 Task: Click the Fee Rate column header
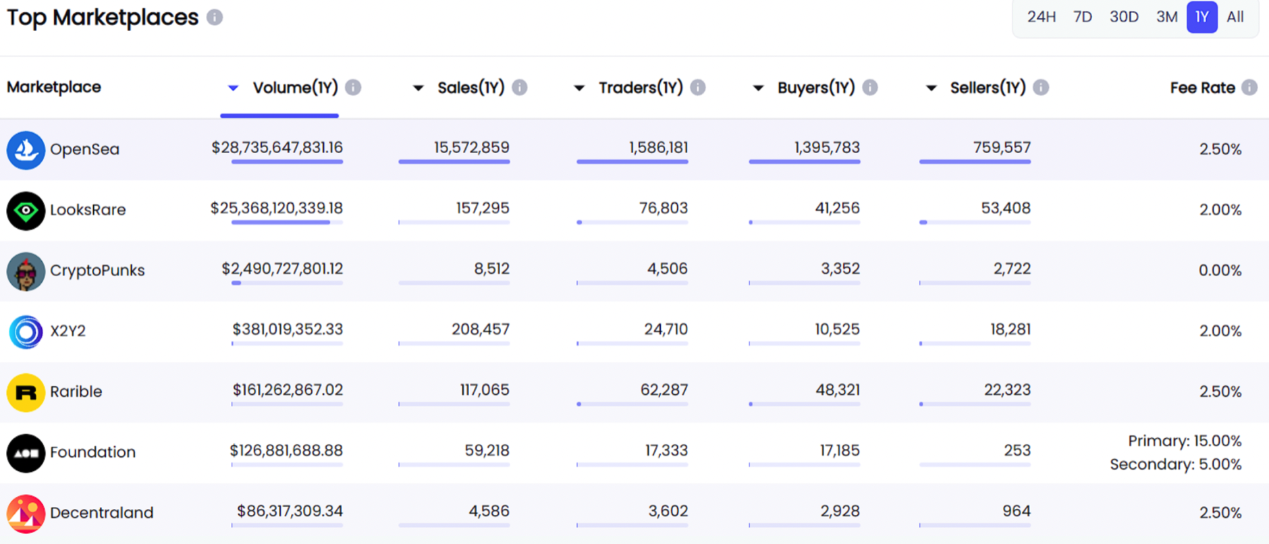click(x=1202, y=88)
